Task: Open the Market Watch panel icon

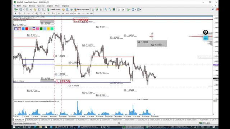Action: [x=27, y=10]
